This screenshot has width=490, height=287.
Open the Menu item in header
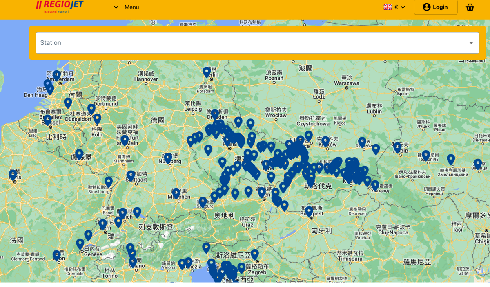coord(132,7)
